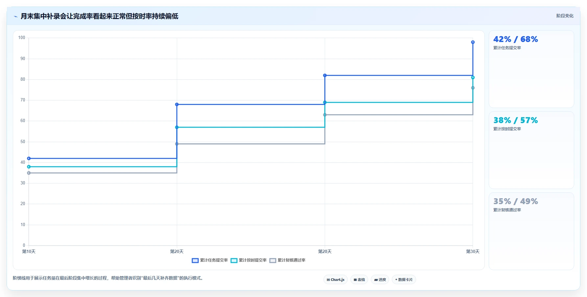Click blue data point at 第10天
The width and height of the screenshot is (587, 297).
[29, 159]
